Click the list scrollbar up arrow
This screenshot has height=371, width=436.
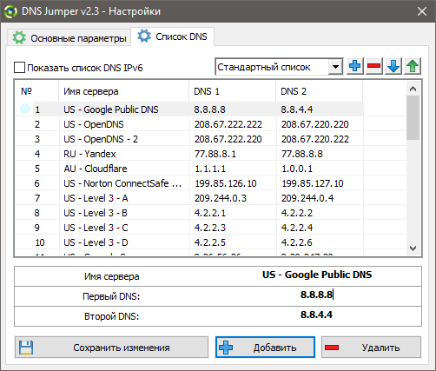click(413, 89)
